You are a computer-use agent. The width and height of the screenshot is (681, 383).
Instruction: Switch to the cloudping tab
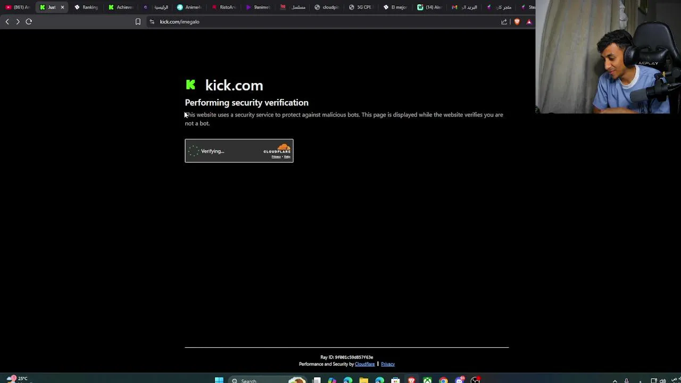pyautogui.click(x=326, y=7)
